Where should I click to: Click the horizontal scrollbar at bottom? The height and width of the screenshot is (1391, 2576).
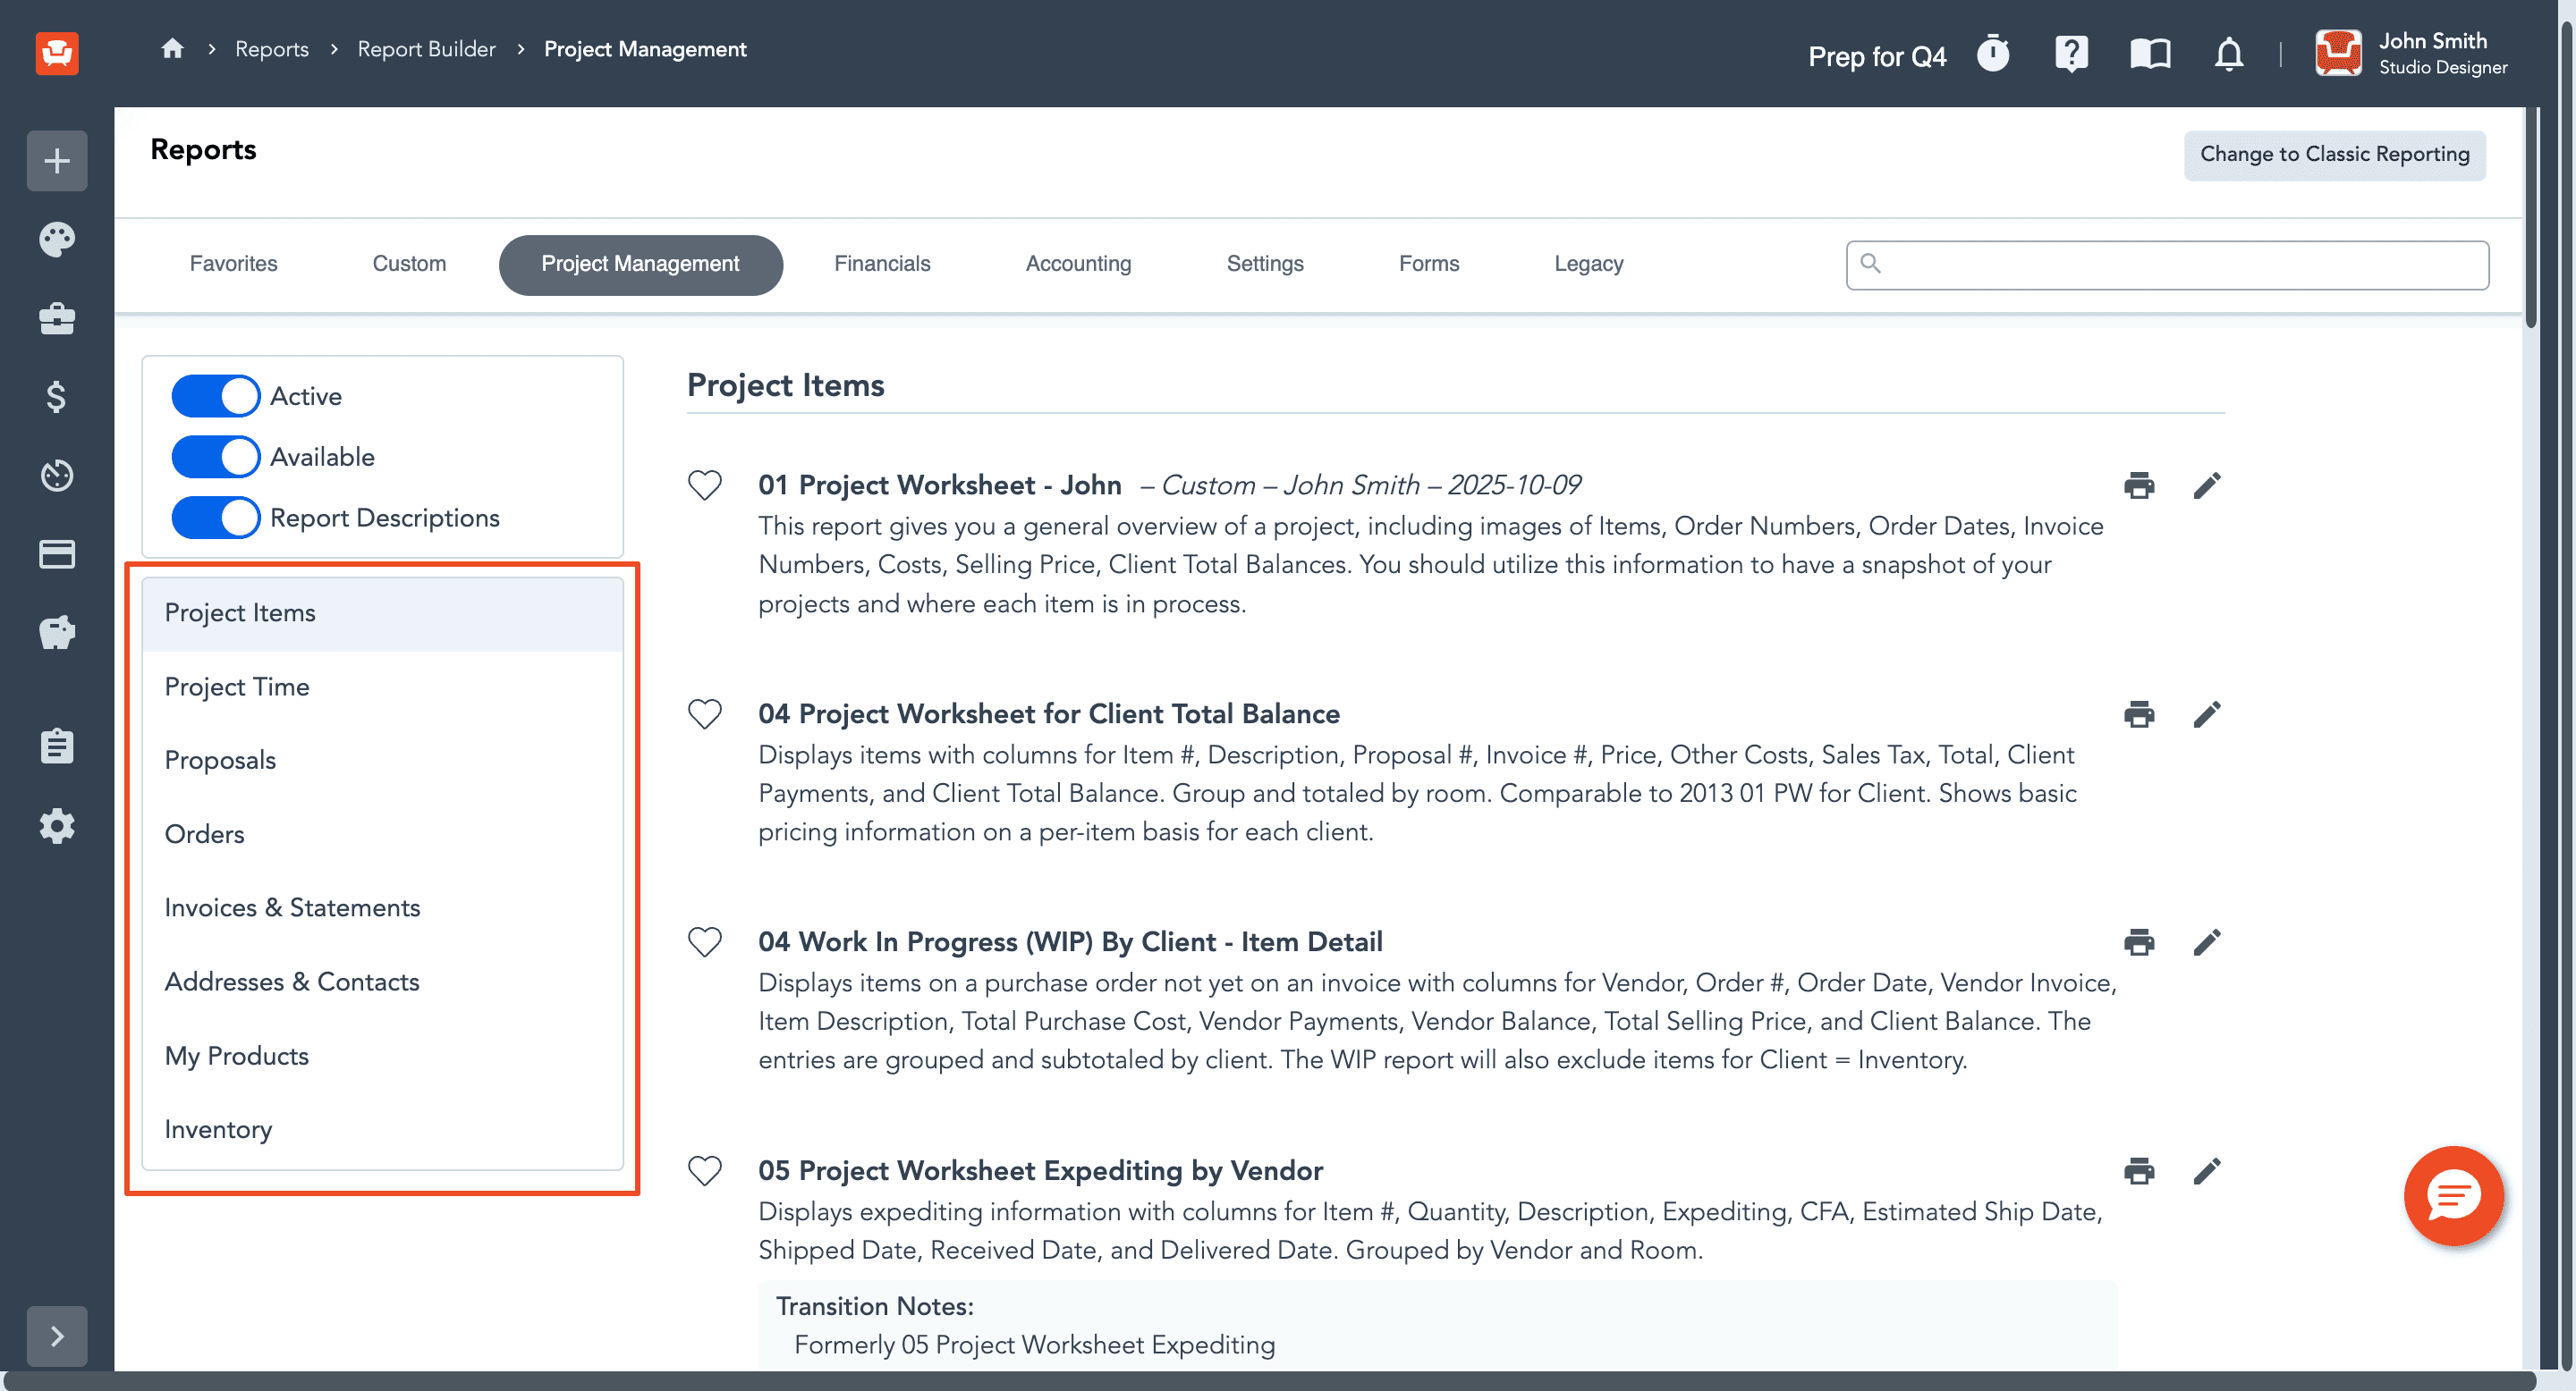point(1268,1381)
